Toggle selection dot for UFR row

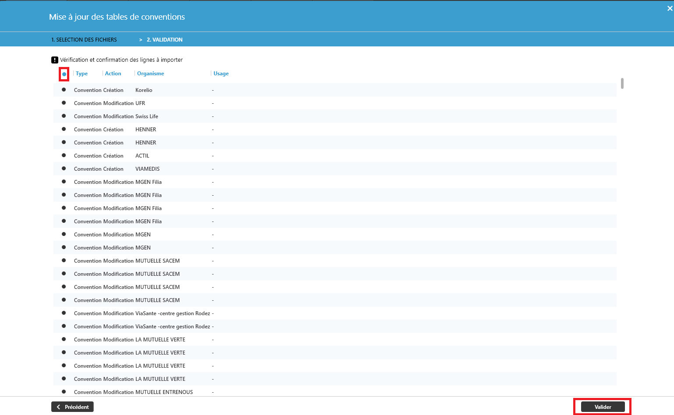pyautogui.click(x=64, y=103)
